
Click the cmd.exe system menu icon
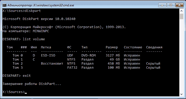(x=4, y=5)
